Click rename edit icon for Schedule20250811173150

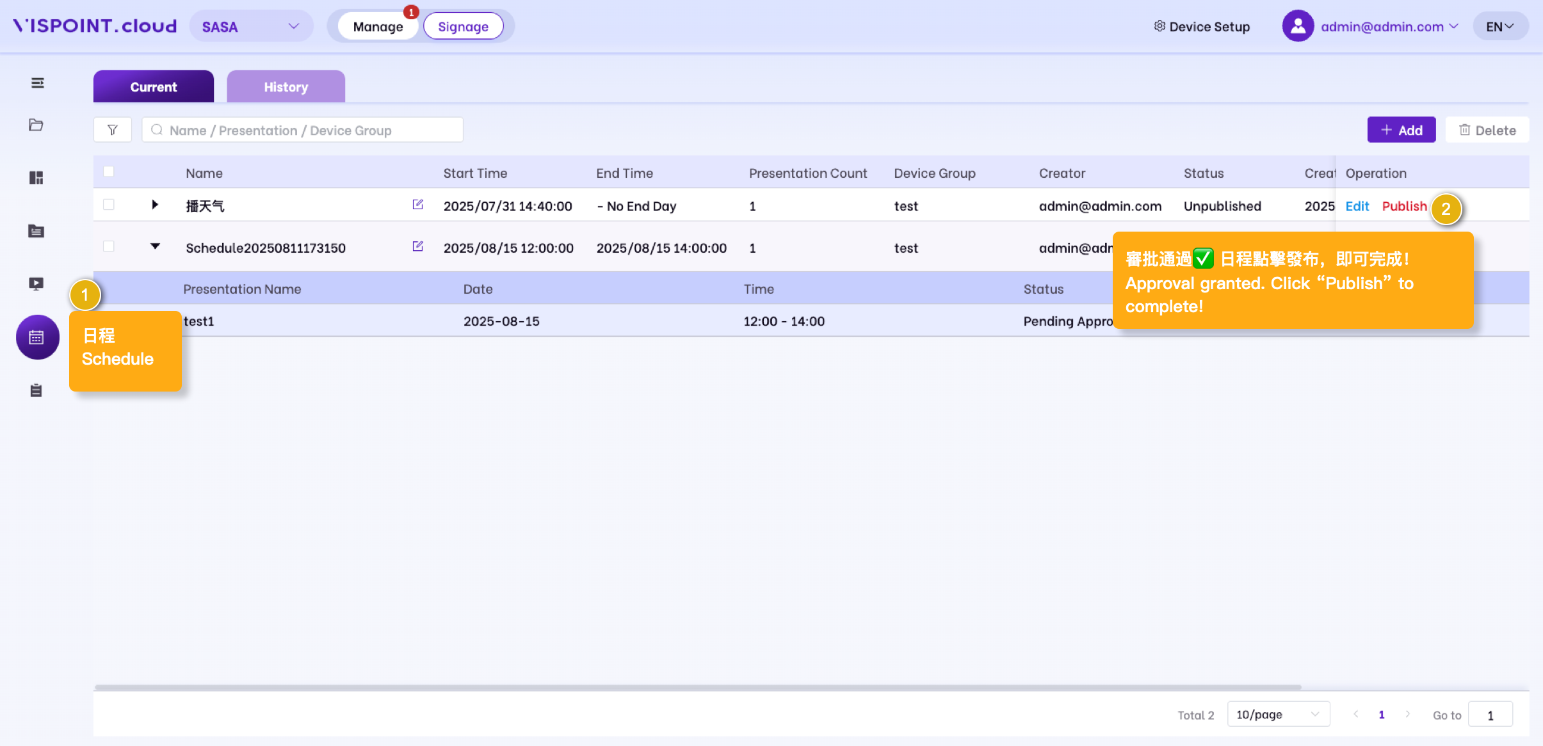417,246
